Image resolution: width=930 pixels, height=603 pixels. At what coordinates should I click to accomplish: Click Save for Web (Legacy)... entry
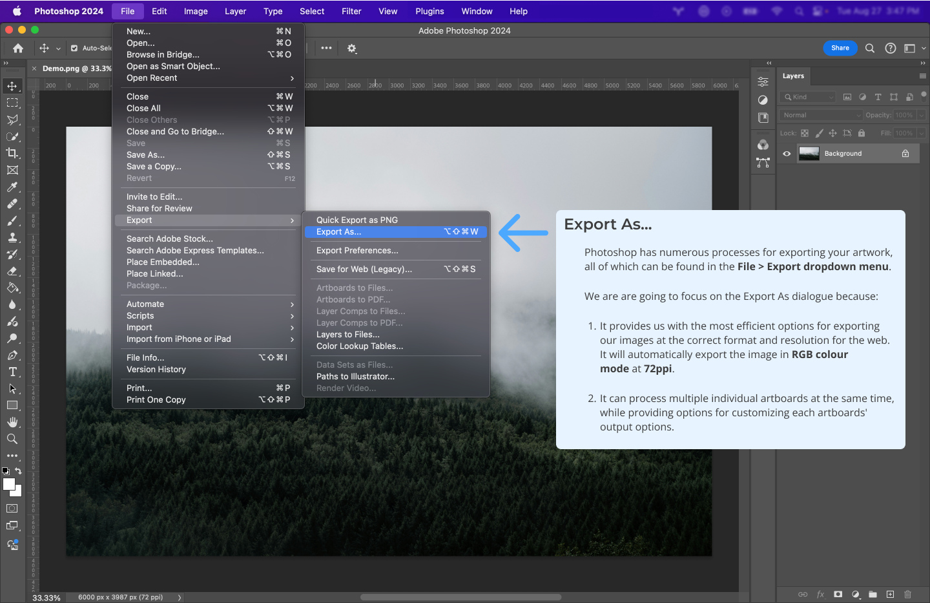364,270
